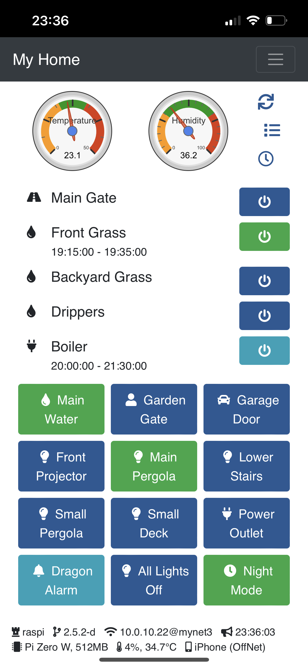This screenshot has width=308, height=668.
Task: Turn on Front Projector light
Action: [61, 466]
